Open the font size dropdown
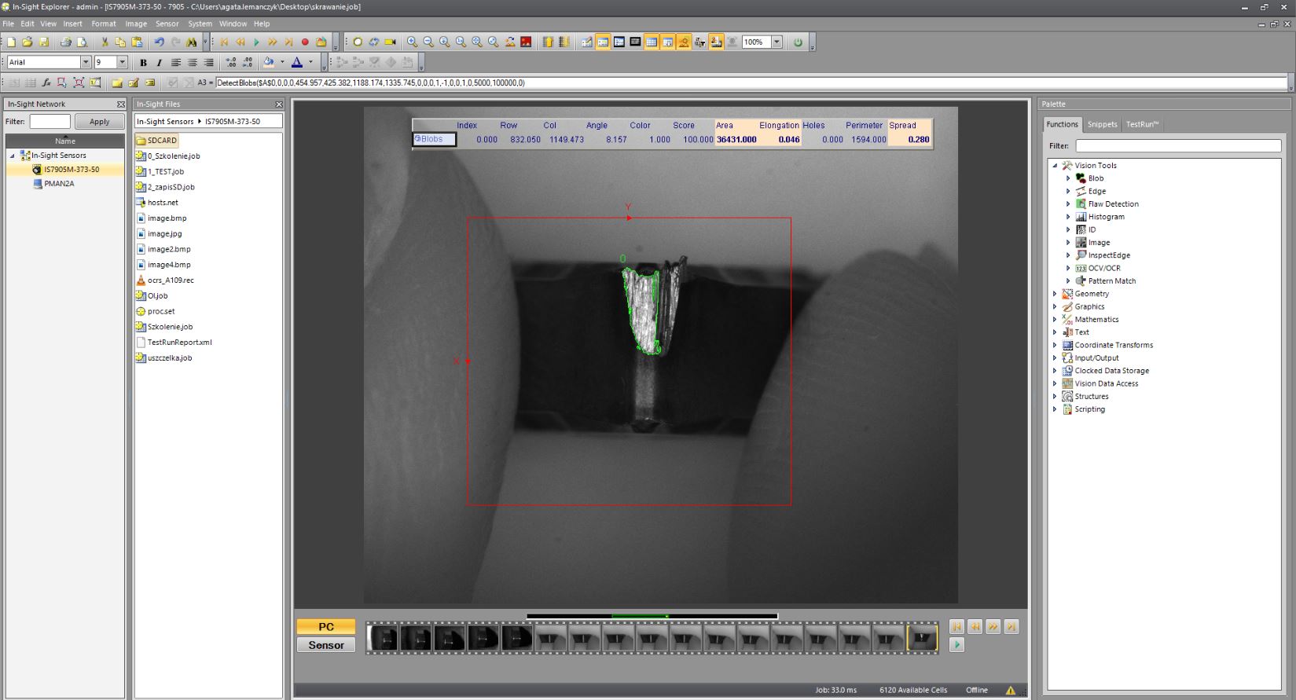 122,62
